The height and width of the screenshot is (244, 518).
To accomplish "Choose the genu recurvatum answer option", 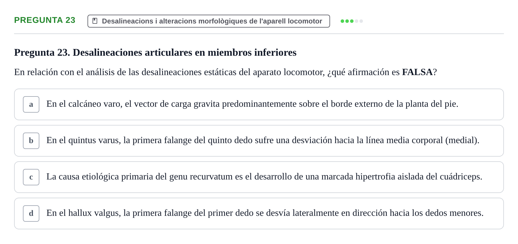I will click(259, 177).
